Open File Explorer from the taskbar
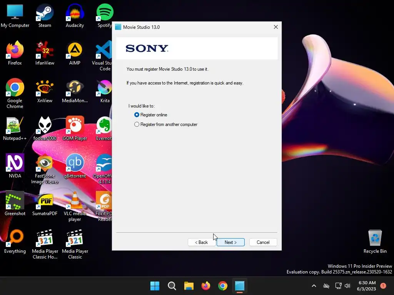This screenshot has width=394, height=295. coord(189,286)
